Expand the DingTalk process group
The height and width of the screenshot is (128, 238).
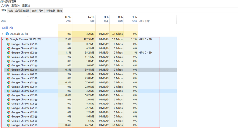[x=2, y=34]
